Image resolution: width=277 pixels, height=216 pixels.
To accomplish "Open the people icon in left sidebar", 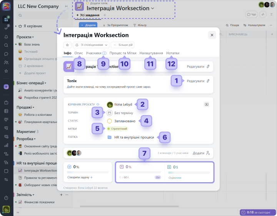I will 6,63.
